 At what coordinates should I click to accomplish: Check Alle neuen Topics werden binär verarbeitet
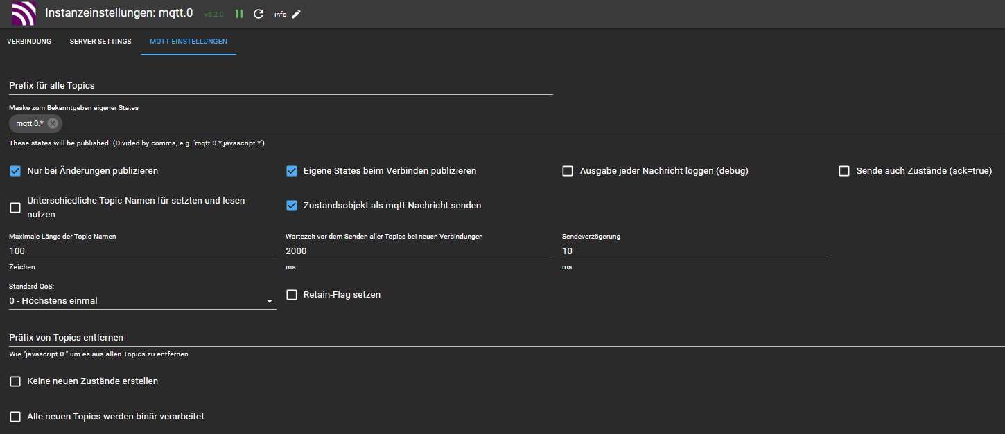(15, 417)
